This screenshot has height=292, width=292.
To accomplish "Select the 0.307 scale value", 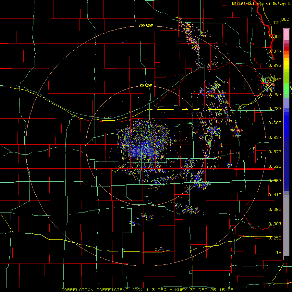I will [275, 224].
